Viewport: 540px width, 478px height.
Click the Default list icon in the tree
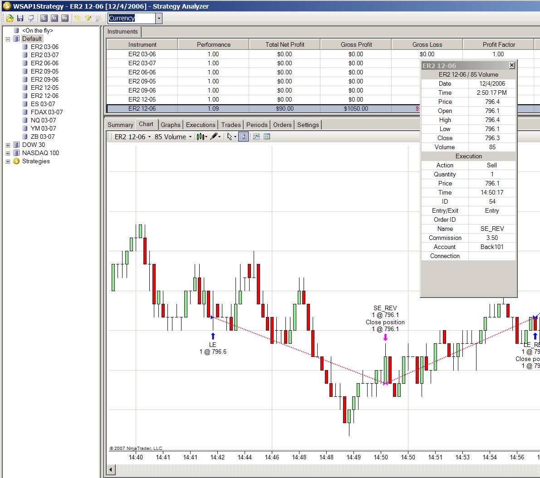(x=16, y=39)
